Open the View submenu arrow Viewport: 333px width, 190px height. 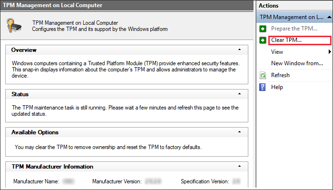[x=330, y=51]
